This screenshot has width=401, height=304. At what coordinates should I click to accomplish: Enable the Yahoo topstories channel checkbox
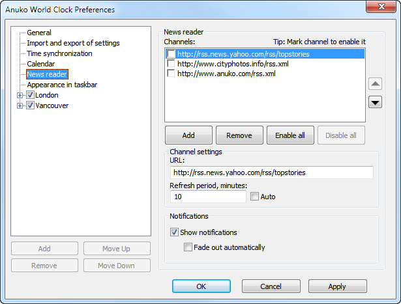click(171, 54)
